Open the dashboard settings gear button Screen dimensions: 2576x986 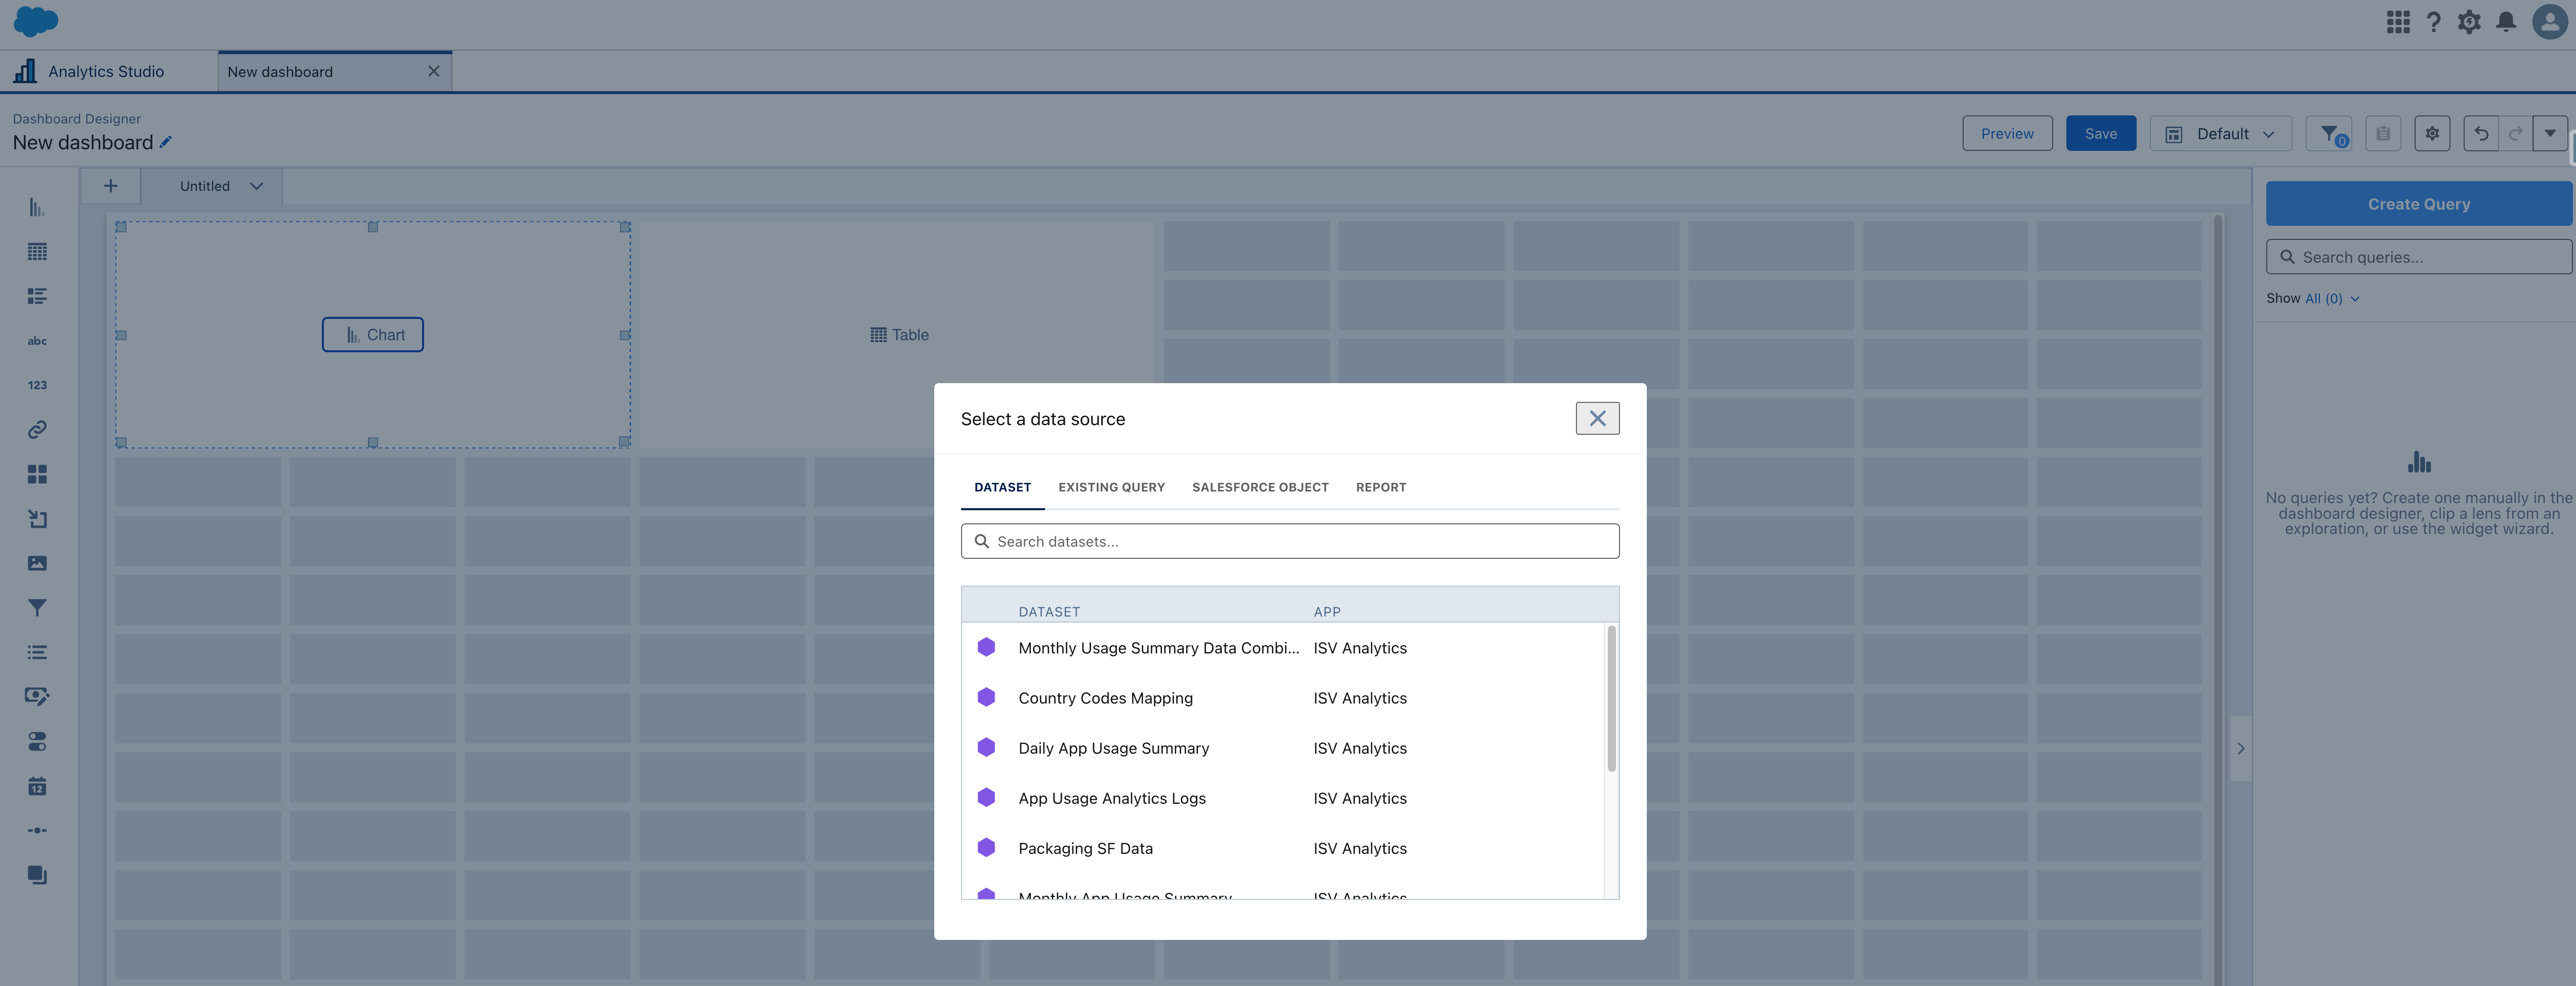2432,134
